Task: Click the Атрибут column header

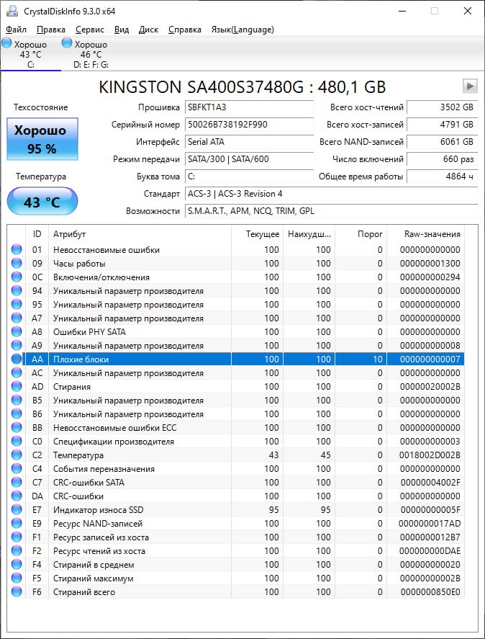Action: [x=140, y=234]
